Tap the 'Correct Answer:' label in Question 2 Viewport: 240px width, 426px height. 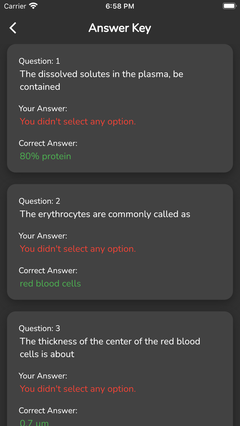point(48,271)
